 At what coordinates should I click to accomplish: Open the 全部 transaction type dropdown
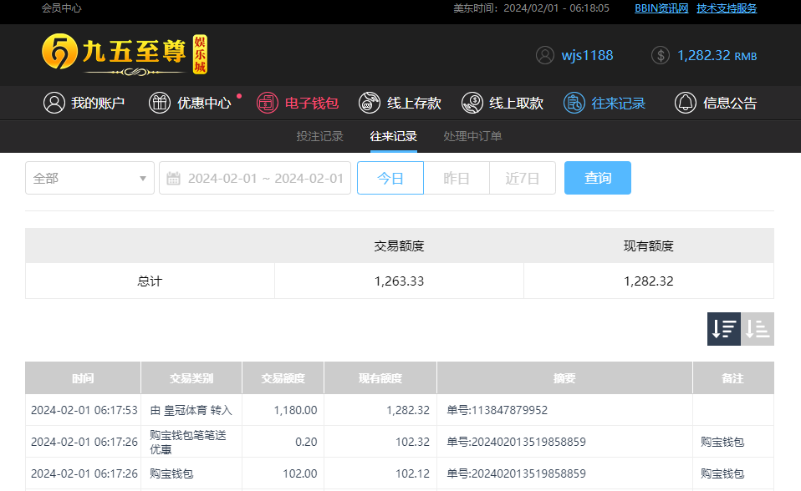[x=90, y=178]
